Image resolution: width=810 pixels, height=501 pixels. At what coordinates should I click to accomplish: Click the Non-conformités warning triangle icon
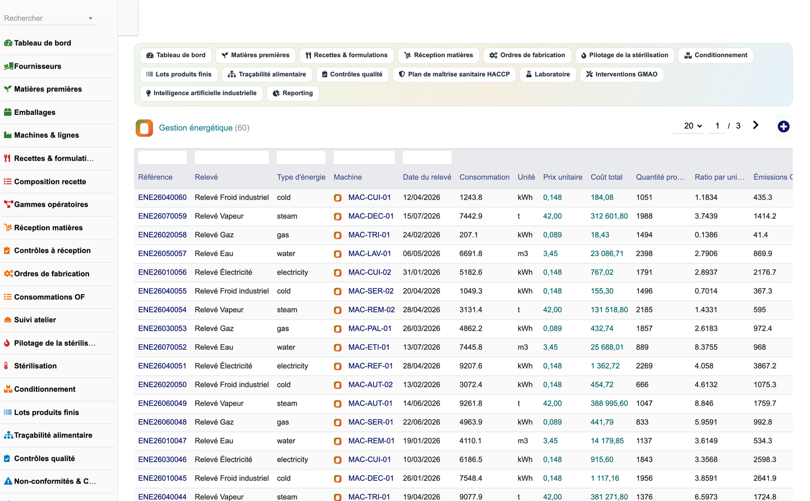8,481
